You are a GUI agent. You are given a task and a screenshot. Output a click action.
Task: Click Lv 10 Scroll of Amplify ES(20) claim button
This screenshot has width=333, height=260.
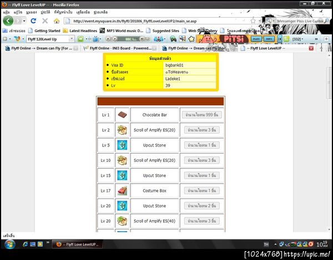tap(202, 160)
